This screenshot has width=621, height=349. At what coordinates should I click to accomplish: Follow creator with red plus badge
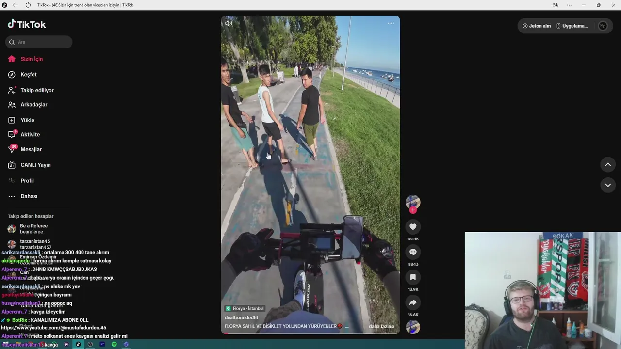coord(413,210)
